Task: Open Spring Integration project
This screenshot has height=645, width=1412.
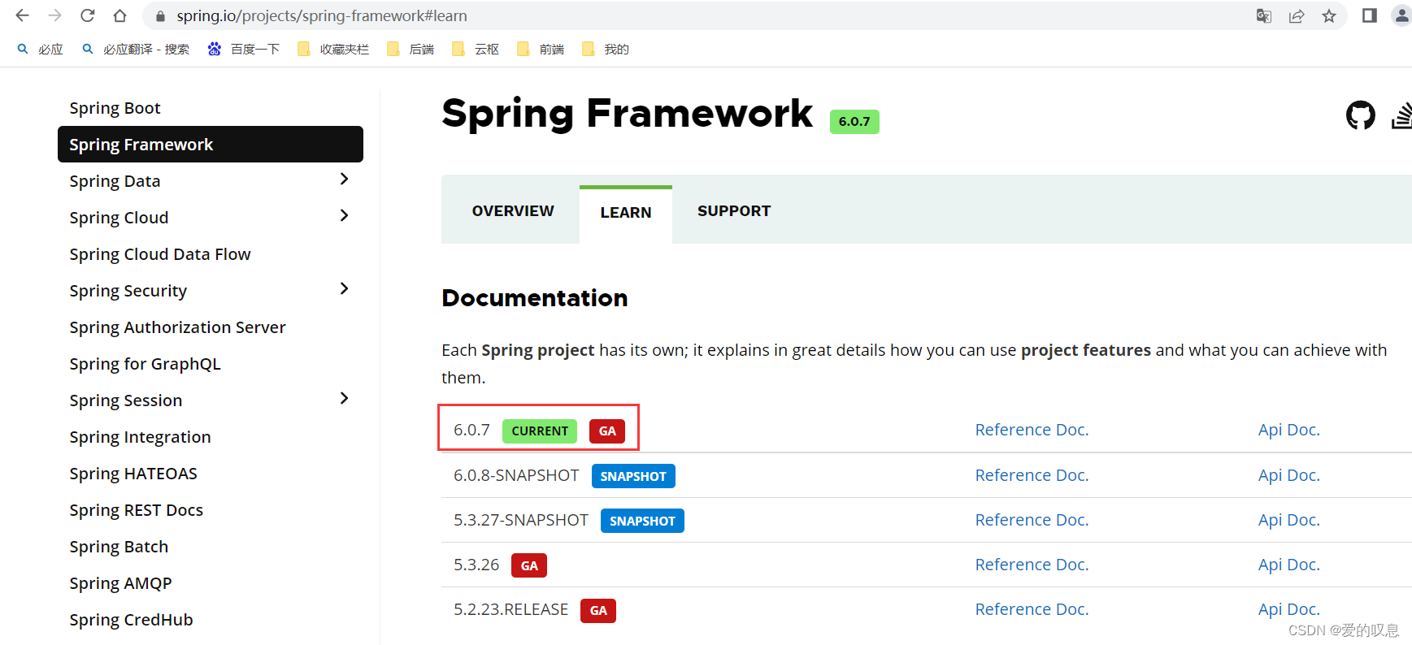Action: (140, 437)
